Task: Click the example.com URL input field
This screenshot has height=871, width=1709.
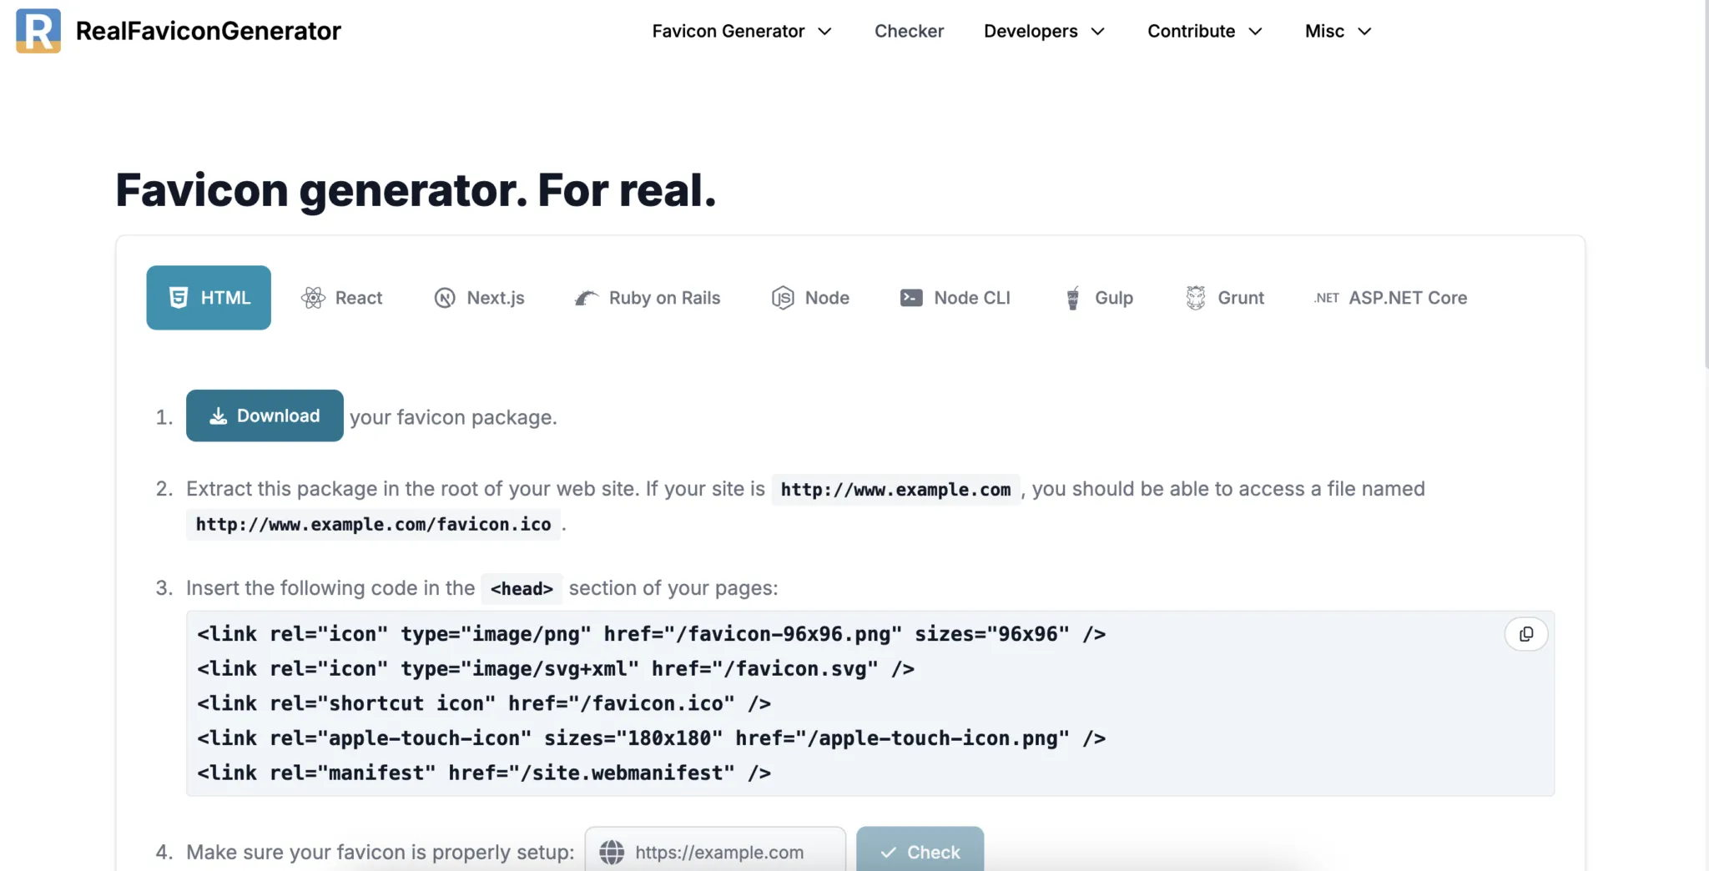Action: click(726, 852)
